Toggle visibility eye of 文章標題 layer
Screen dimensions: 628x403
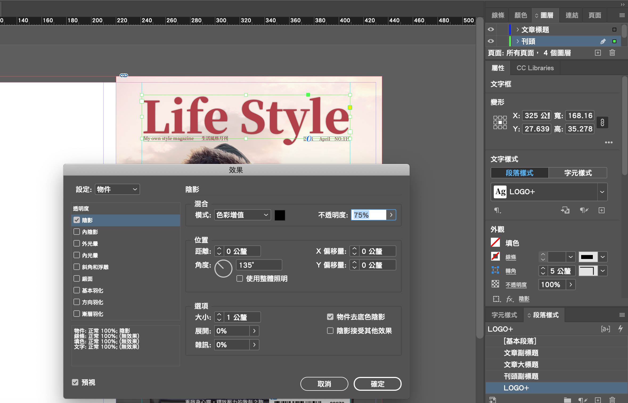pyautogui.click(x=491, y=30)
